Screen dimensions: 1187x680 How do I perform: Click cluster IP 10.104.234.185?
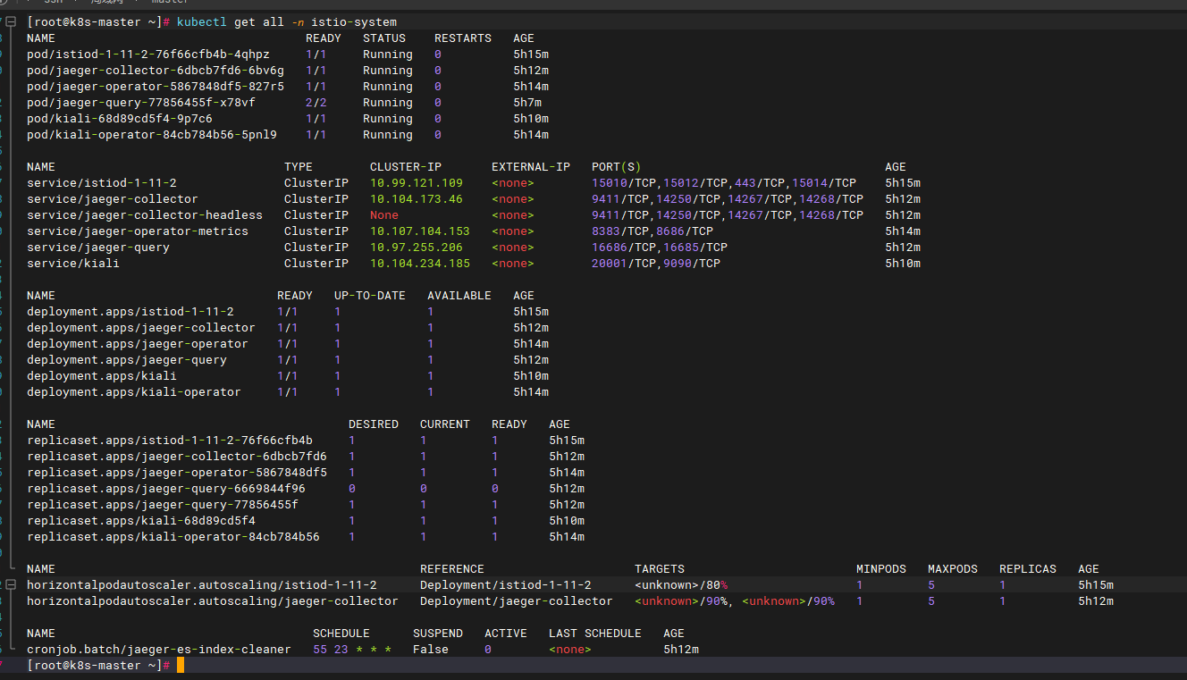(x=420, y=263)
